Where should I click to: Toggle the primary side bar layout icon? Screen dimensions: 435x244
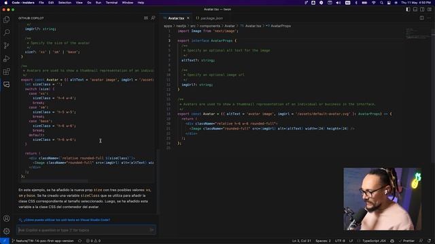[408, 9]
